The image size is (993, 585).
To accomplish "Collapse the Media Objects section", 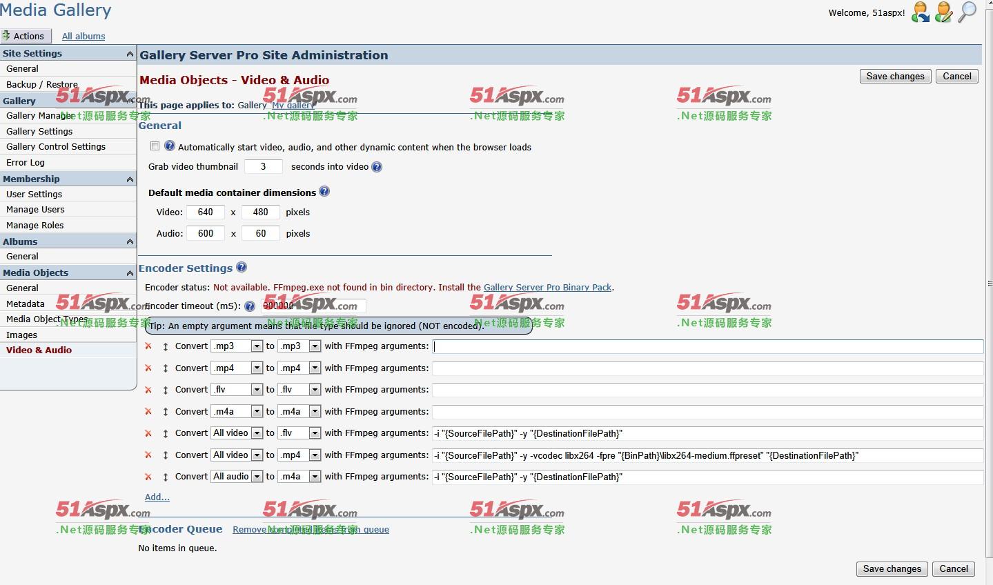I will click(130, 272).
